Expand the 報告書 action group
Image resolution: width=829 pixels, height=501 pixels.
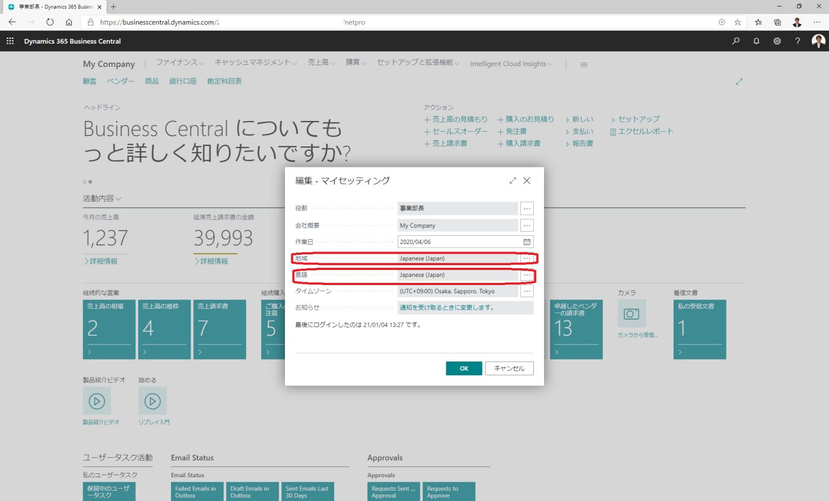579,144
